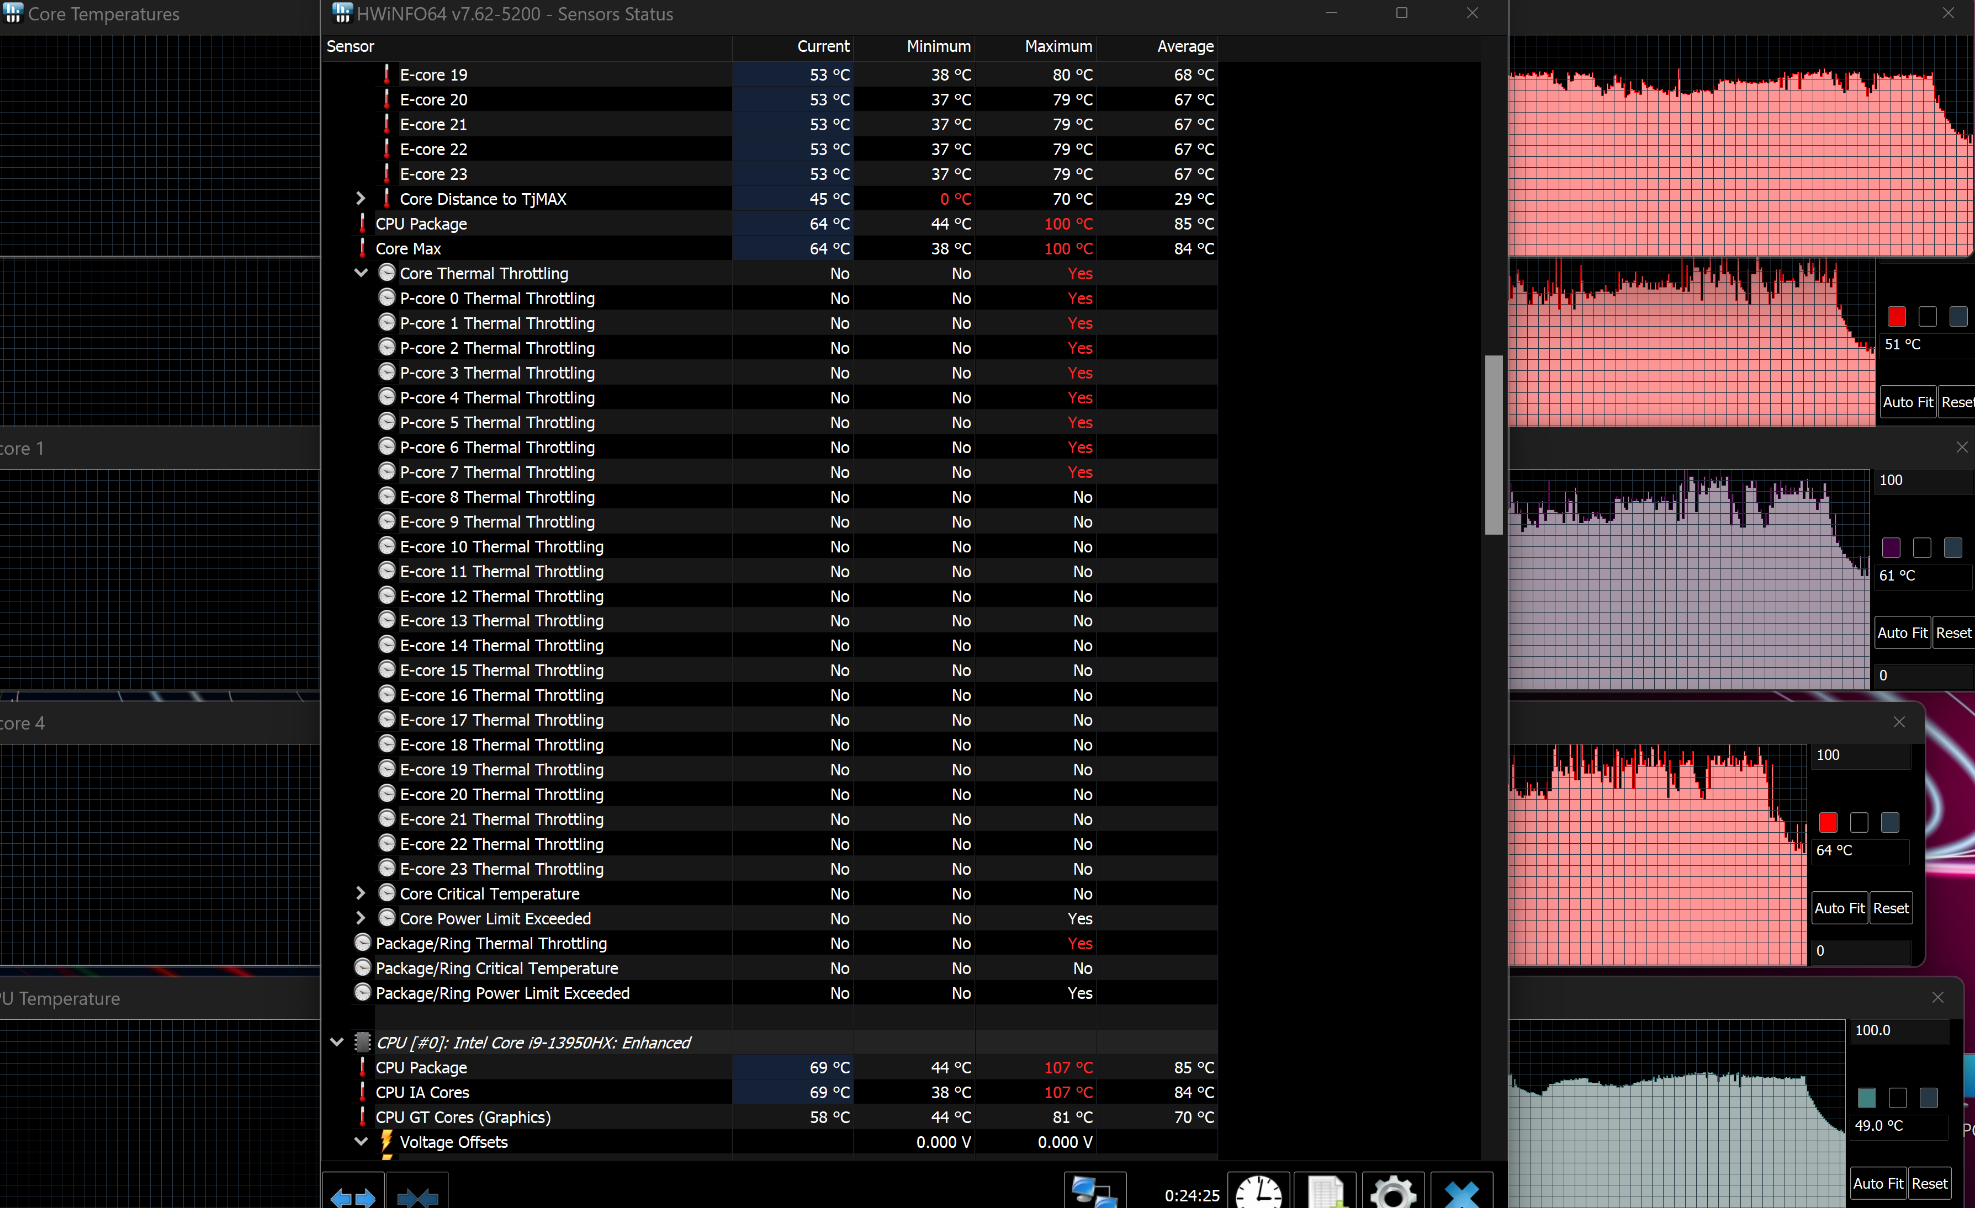This screenshot has width=1975, height=1208.
Task: Reset the elapsed timer clock icon
Action: pyautogui.click(x=1258, y=1193)
